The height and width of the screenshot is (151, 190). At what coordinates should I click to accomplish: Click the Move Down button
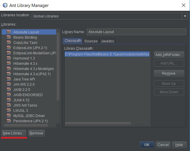(x=169, y=92)
